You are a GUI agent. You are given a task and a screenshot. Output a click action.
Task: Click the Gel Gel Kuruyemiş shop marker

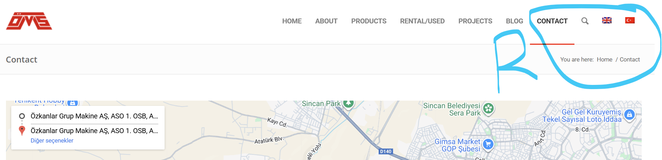pos(629,115)
